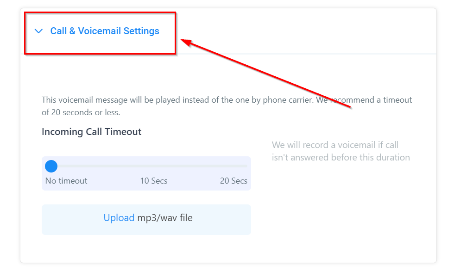Select the 20 Secs slider label
This screenshot has height=271, width=454.
point(233,181)
